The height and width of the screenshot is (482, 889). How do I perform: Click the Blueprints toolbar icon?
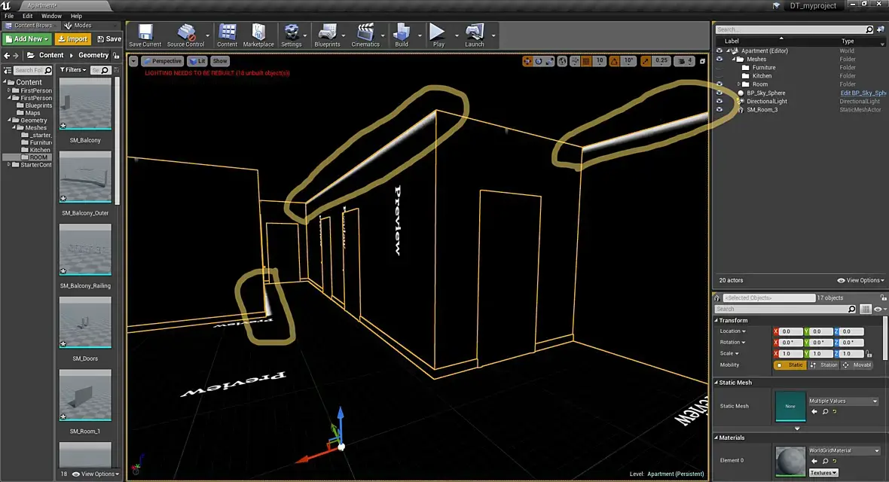tap(326, 33)
